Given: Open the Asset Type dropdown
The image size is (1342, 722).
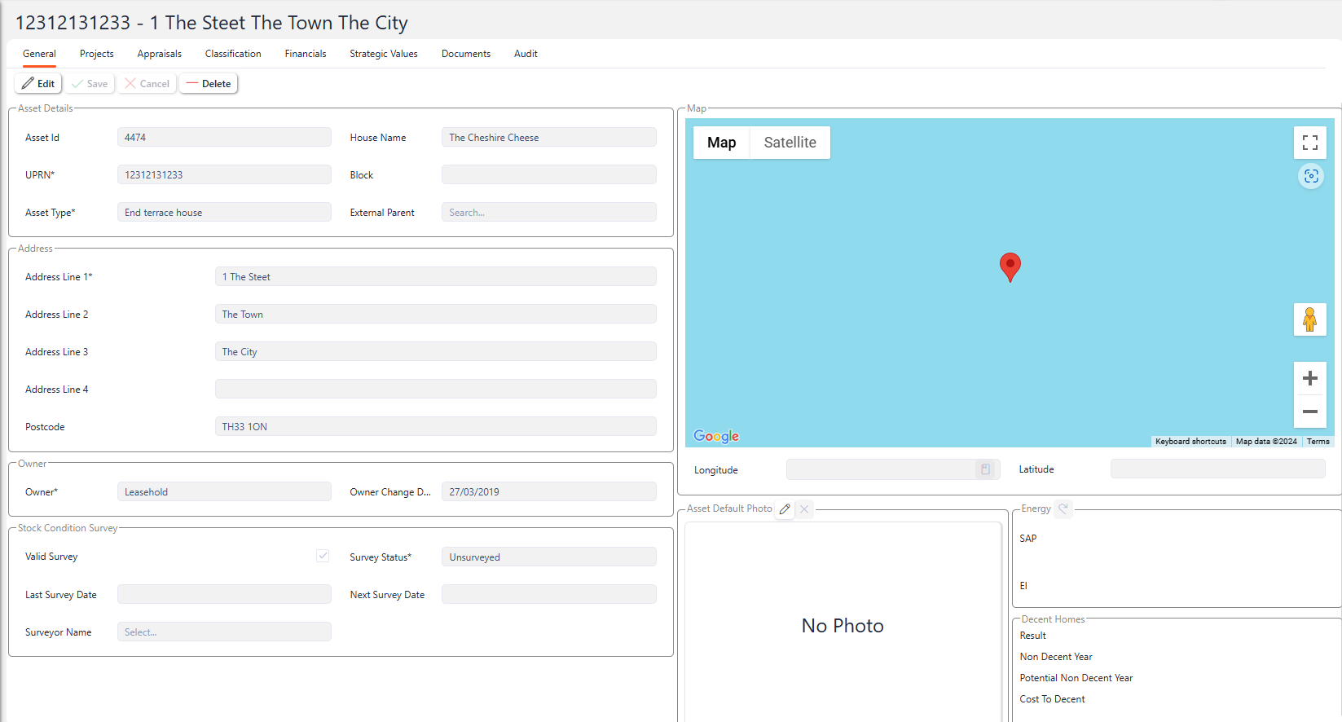Looking at the screenshot, I should 224,213.
